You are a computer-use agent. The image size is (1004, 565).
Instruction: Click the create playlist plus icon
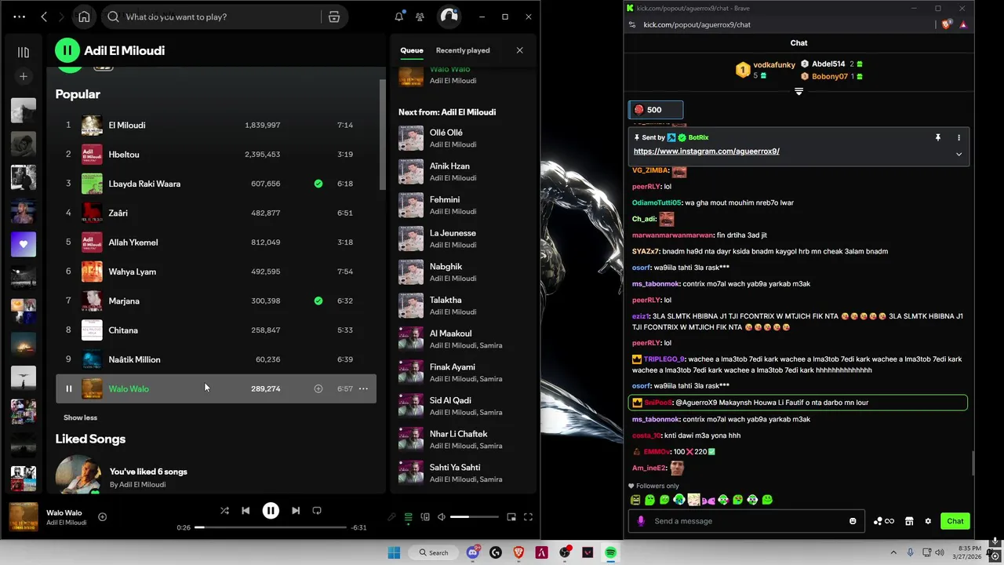click(24, 76)
